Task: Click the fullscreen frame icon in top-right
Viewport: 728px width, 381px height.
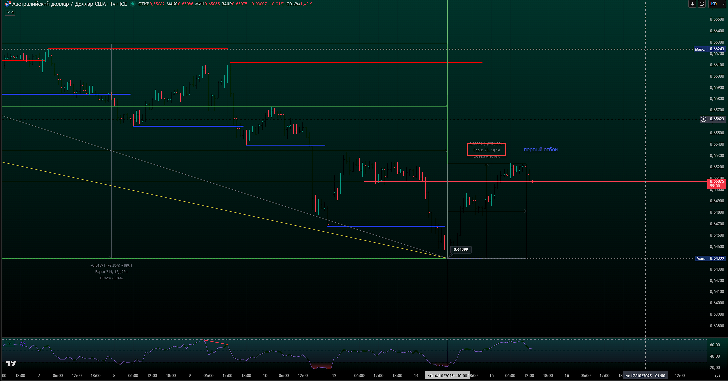Action: 702,4
